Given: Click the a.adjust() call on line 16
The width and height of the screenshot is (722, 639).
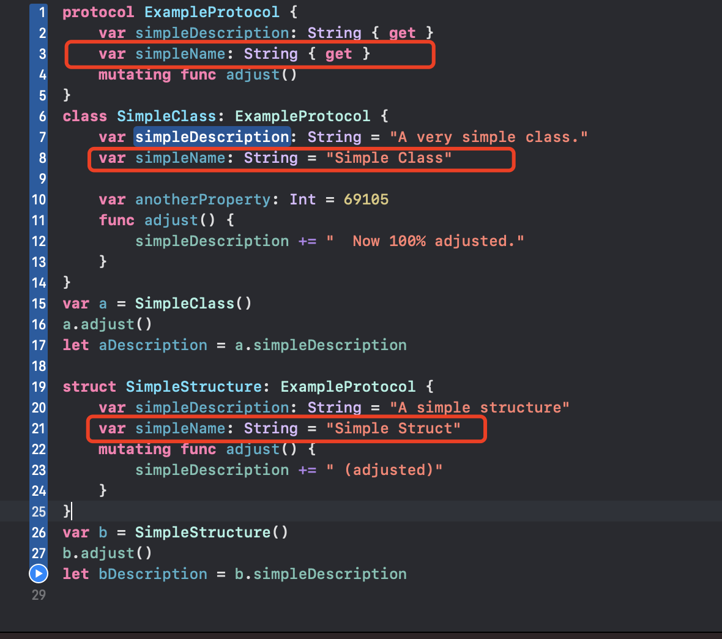Looking at the screenshot, I should click(107, 324).
